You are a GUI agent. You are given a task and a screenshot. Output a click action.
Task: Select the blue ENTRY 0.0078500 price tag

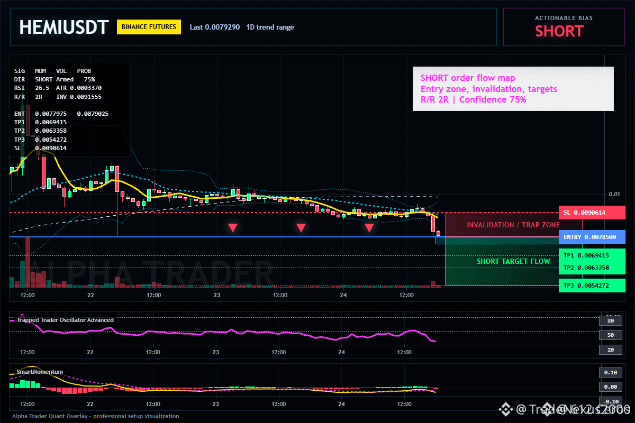tap(592, 237)
